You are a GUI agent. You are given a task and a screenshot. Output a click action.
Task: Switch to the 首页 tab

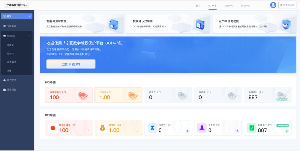click(x=198, y=5)
